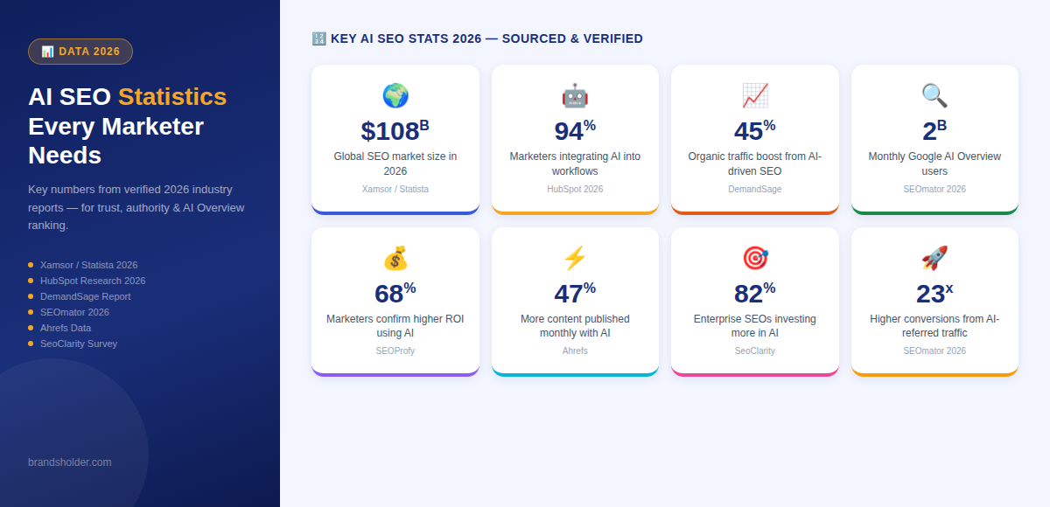This screenshot has height=507, width=1050.
Task: Click 'SEOmator 2026' source under 23x card
Action: (x=934, y=351)
